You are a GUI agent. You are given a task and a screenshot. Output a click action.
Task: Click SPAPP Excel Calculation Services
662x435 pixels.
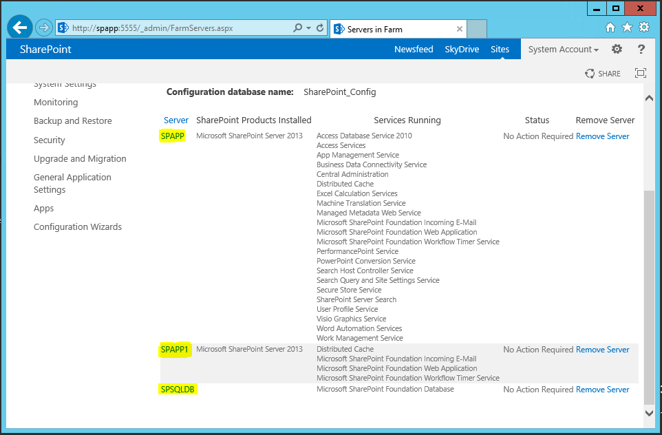coord(357,193)
